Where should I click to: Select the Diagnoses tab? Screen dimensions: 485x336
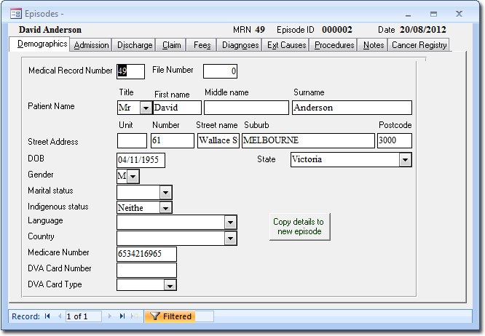(240, 45)
